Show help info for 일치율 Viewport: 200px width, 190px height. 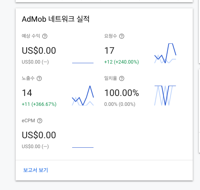[122, 78]
